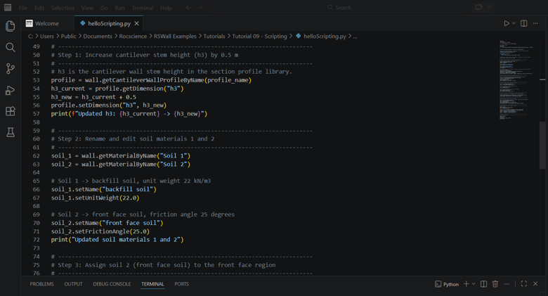Switch to the OUTPUT panel tab
548x296 pixels.
click(73, 284)
